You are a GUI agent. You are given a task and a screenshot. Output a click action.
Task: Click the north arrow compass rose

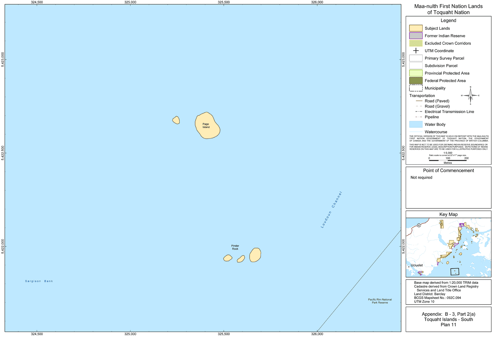[470, 96]
